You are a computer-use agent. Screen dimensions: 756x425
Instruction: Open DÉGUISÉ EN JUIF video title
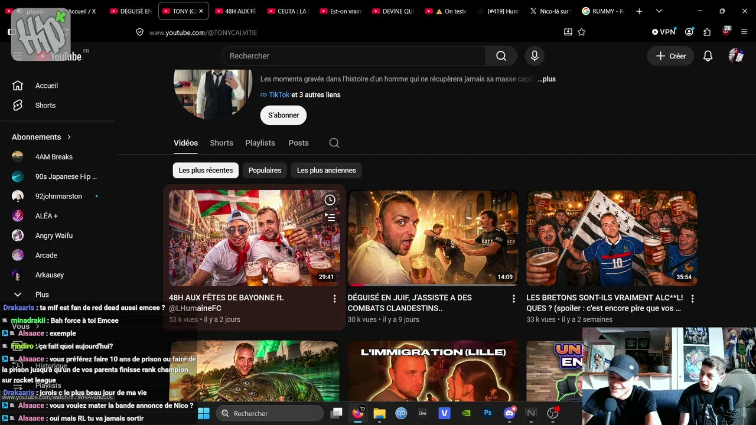(x=409, y=303)
